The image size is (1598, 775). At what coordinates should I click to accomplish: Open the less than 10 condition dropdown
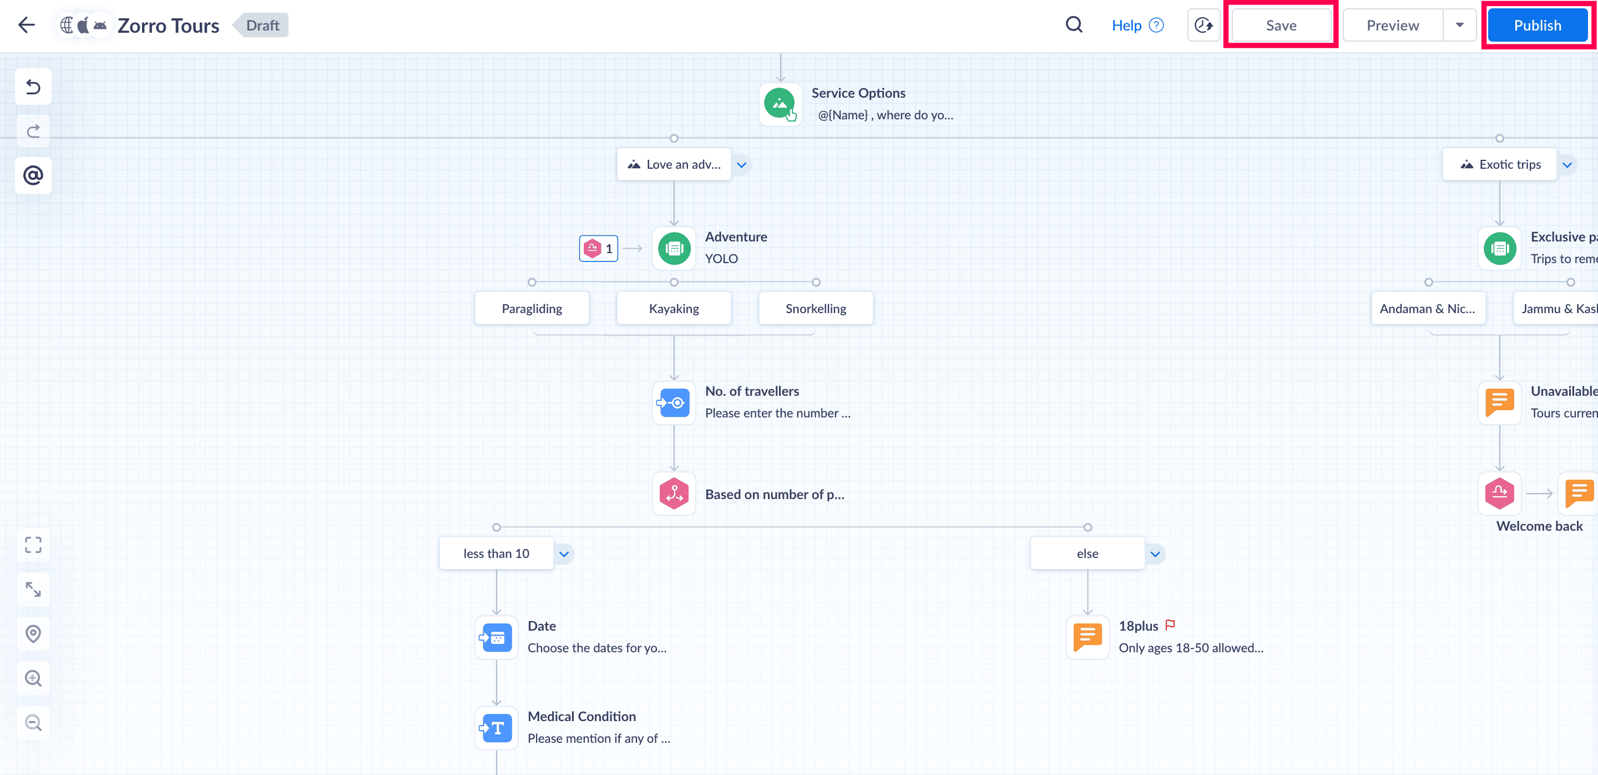click(564, 554)
